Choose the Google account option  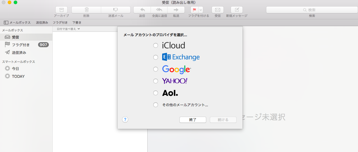(156, 69)
